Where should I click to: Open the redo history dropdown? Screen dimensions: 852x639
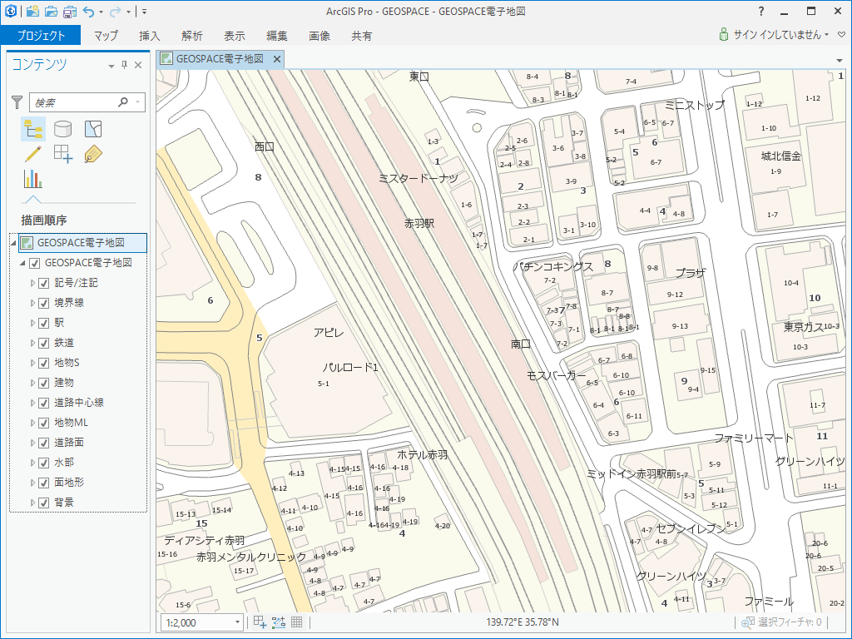point(128,12)
